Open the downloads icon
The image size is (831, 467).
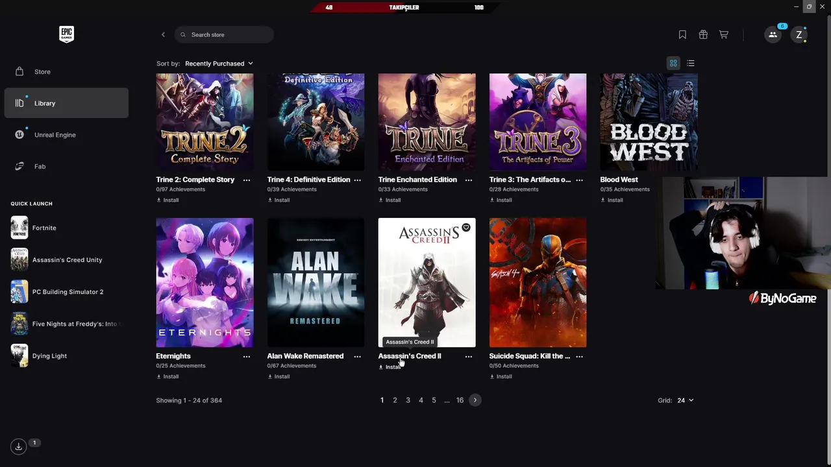pos(19,446)
